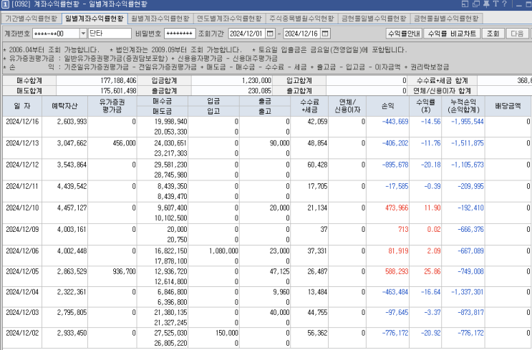Pin the window with the pushpin icon
The width and height of the screenshot is (532, 350).
point(486,4)
